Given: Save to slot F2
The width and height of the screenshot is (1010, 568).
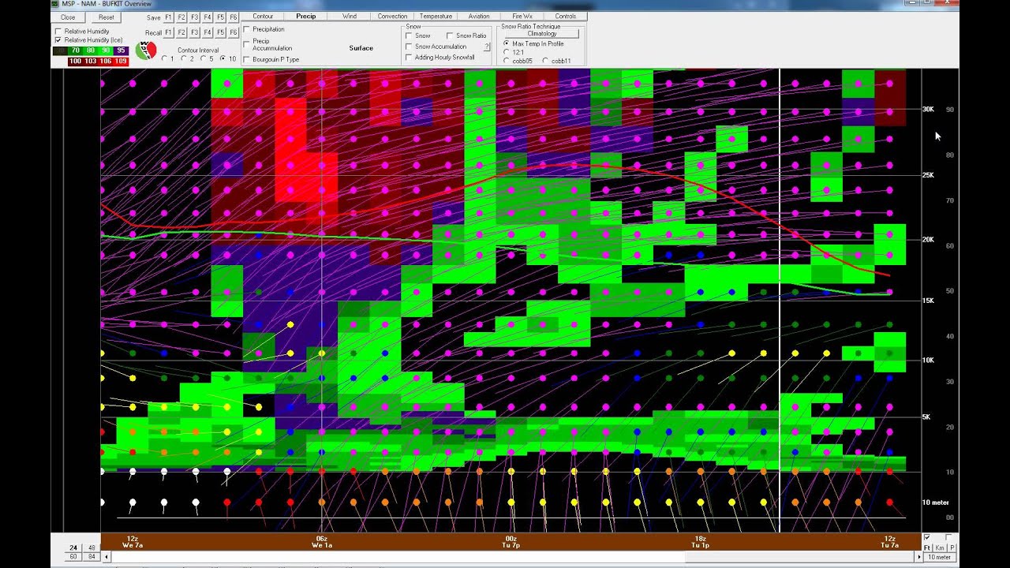Looking at the screenshot, I should click(181, 17).
